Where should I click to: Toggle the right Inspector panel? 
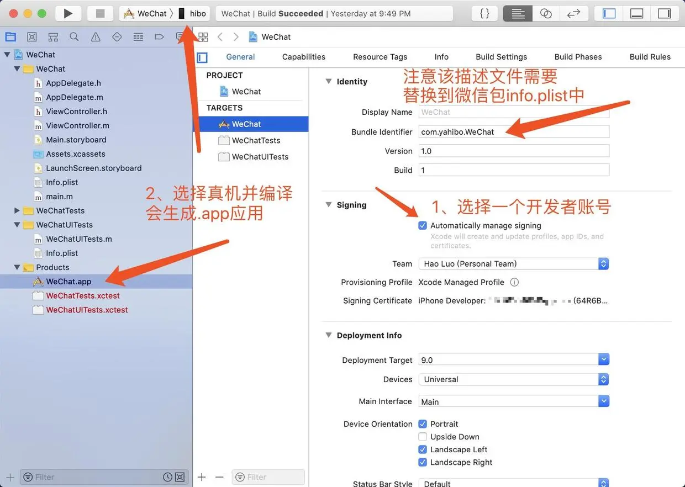(x=665, y=13)
